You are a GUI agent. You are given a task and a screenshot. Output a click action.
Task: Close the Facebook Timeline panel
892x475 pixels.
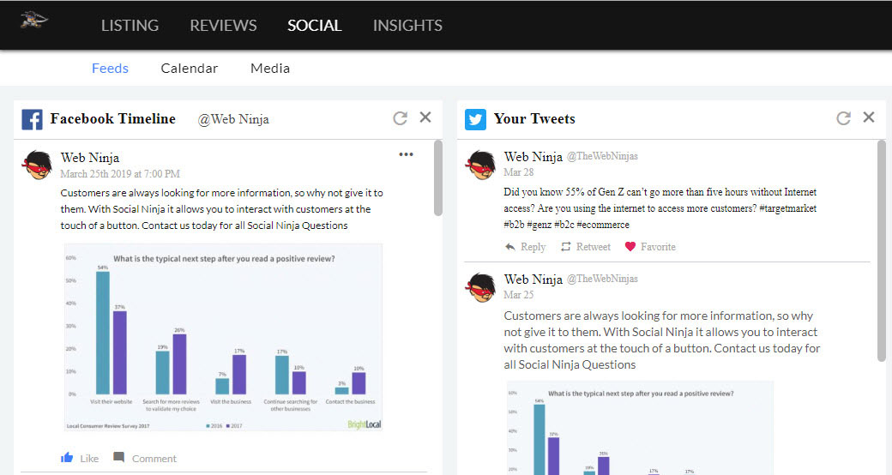pos(425,117)
